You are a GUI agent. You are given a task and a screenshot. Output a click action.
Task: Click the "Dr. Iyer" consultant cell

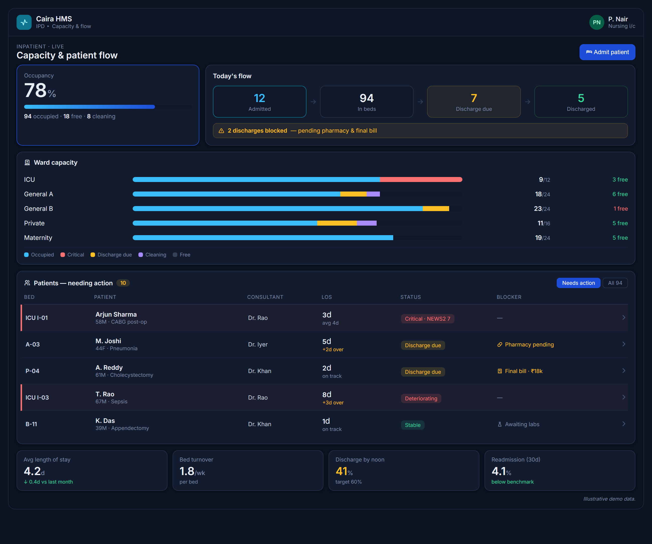coord(258,344)
